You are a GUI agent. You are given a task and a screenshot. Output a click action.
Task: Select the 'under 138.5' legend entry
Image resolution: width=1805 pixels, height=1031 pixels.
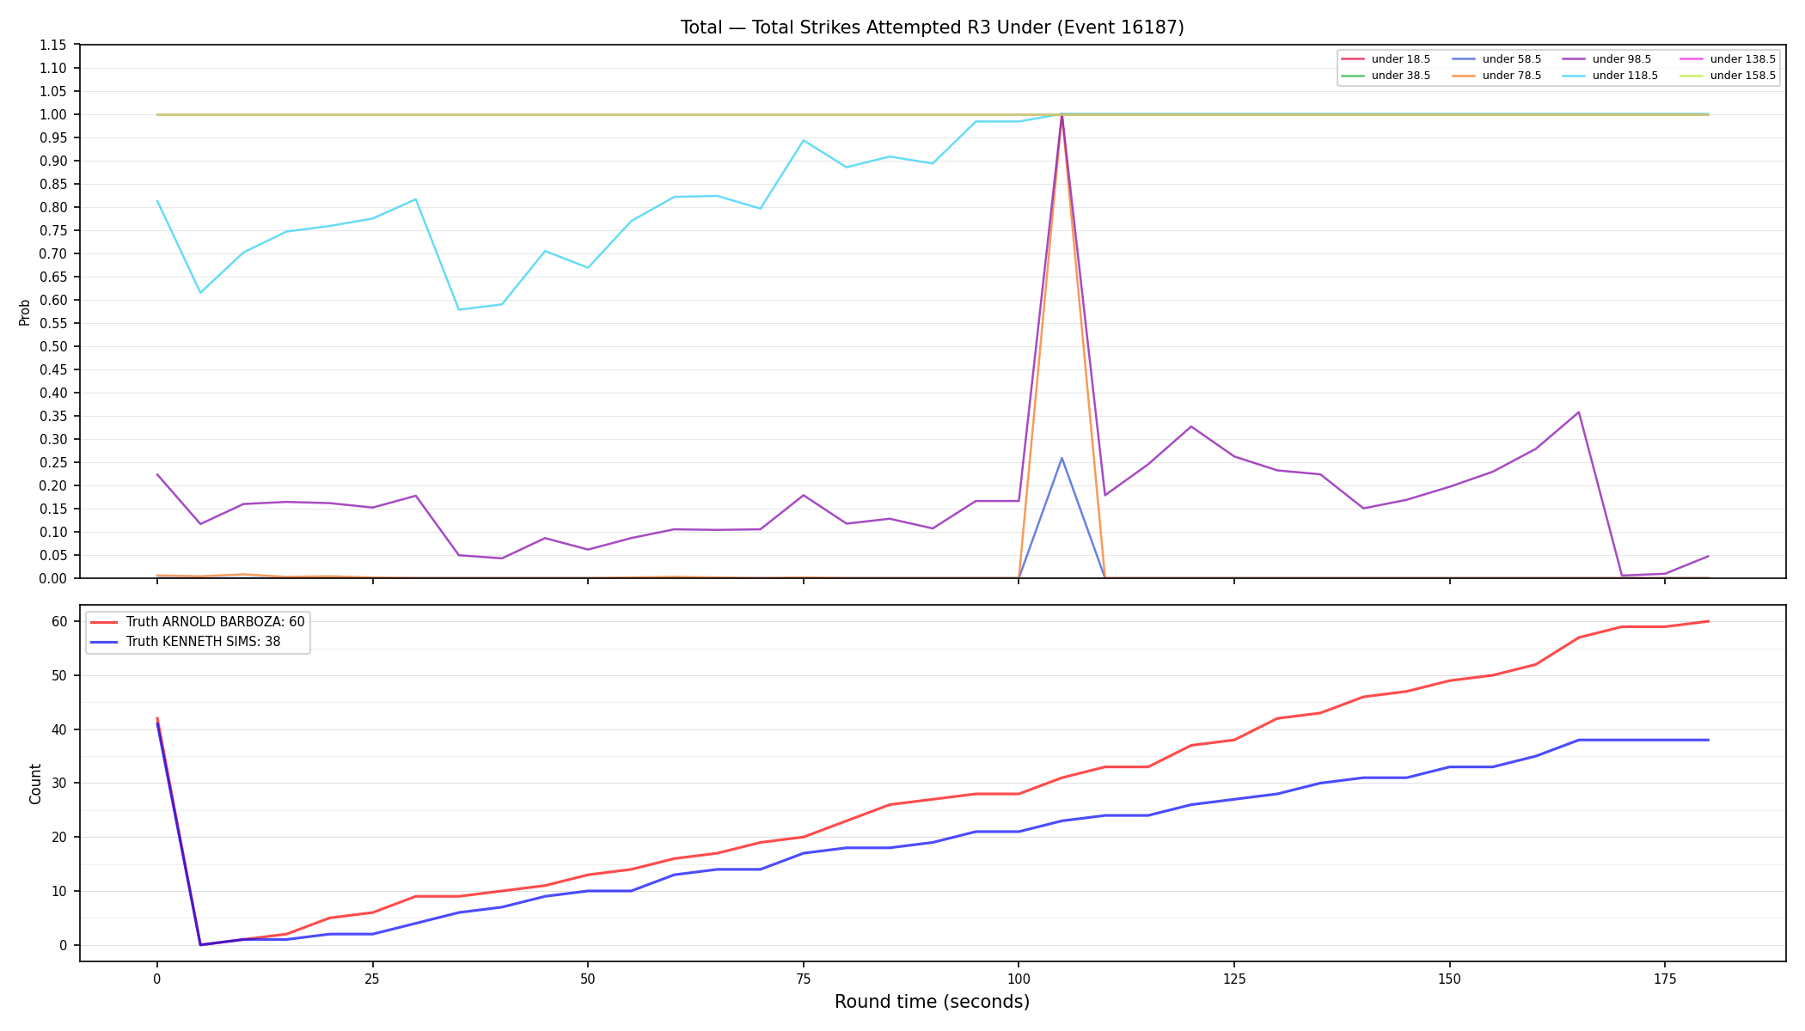click(1728, 59)
